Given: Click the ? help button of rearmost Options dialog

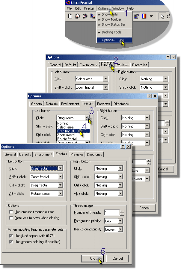Looking at the screenshot, I should 168,57.
